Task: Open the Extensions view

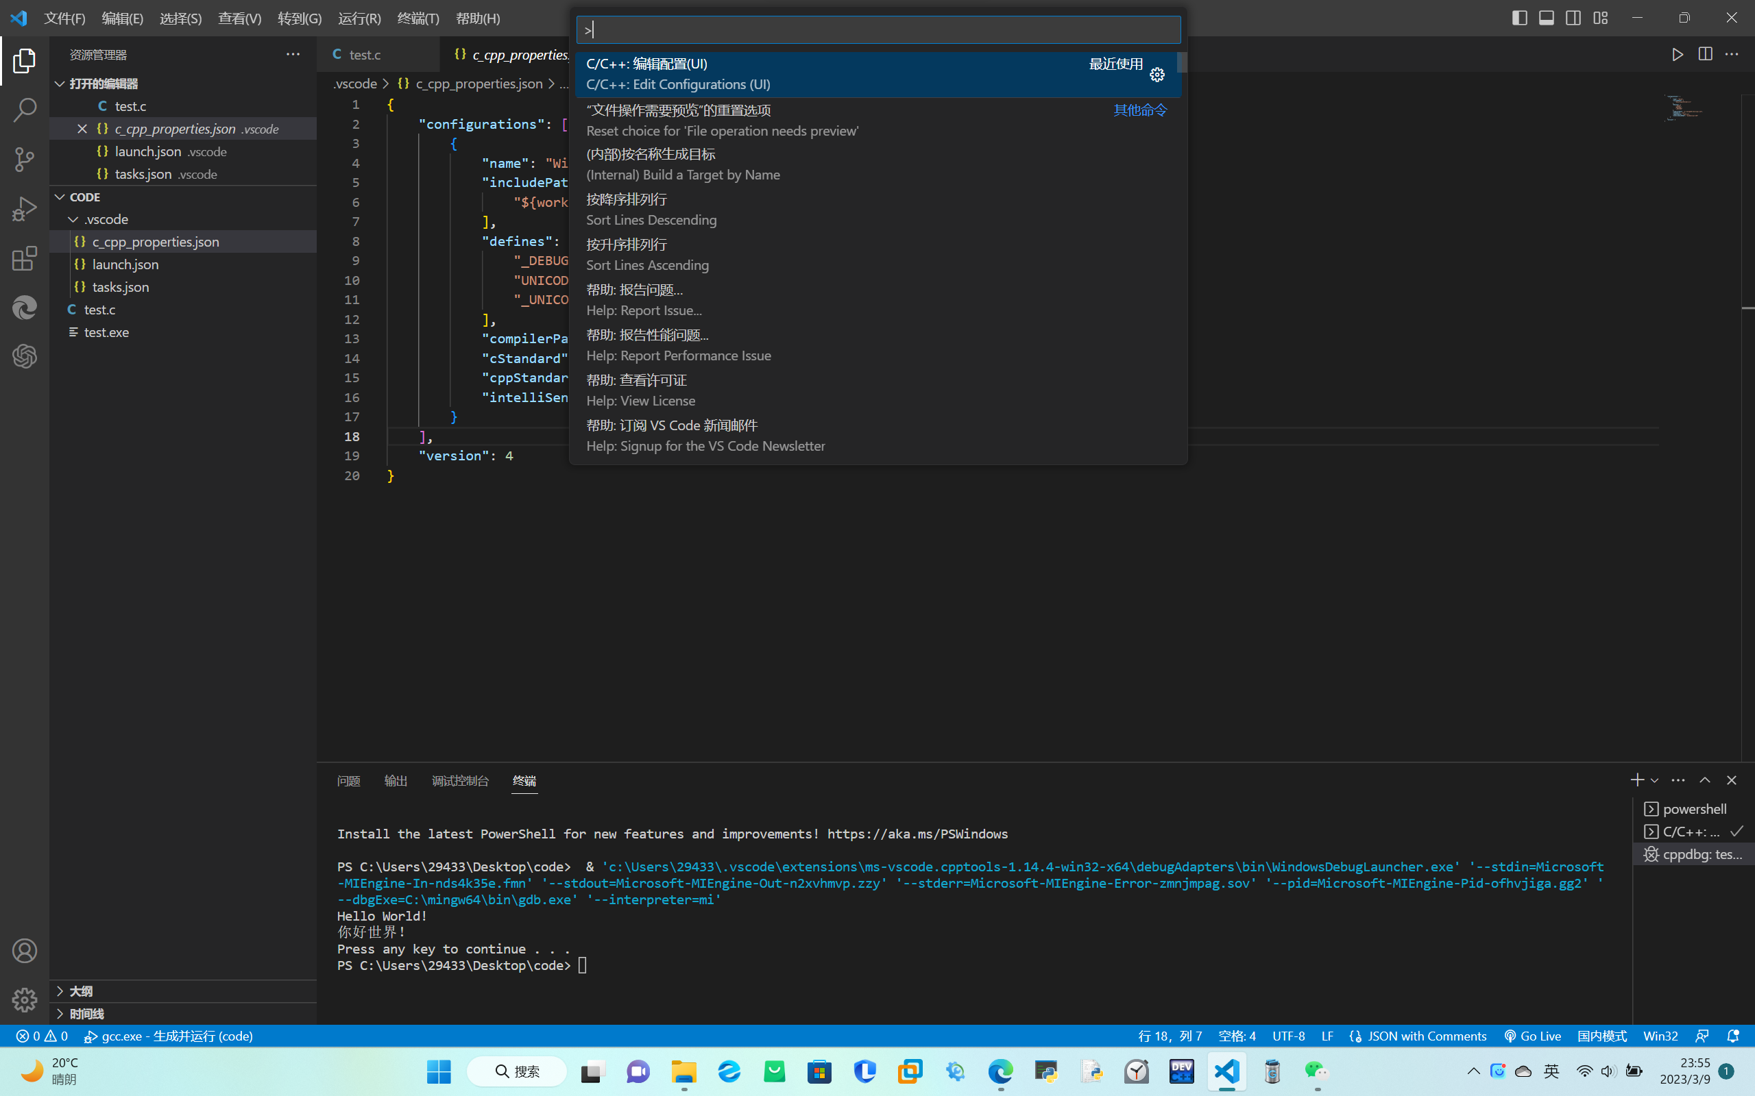Action: [x=24, y=258]
